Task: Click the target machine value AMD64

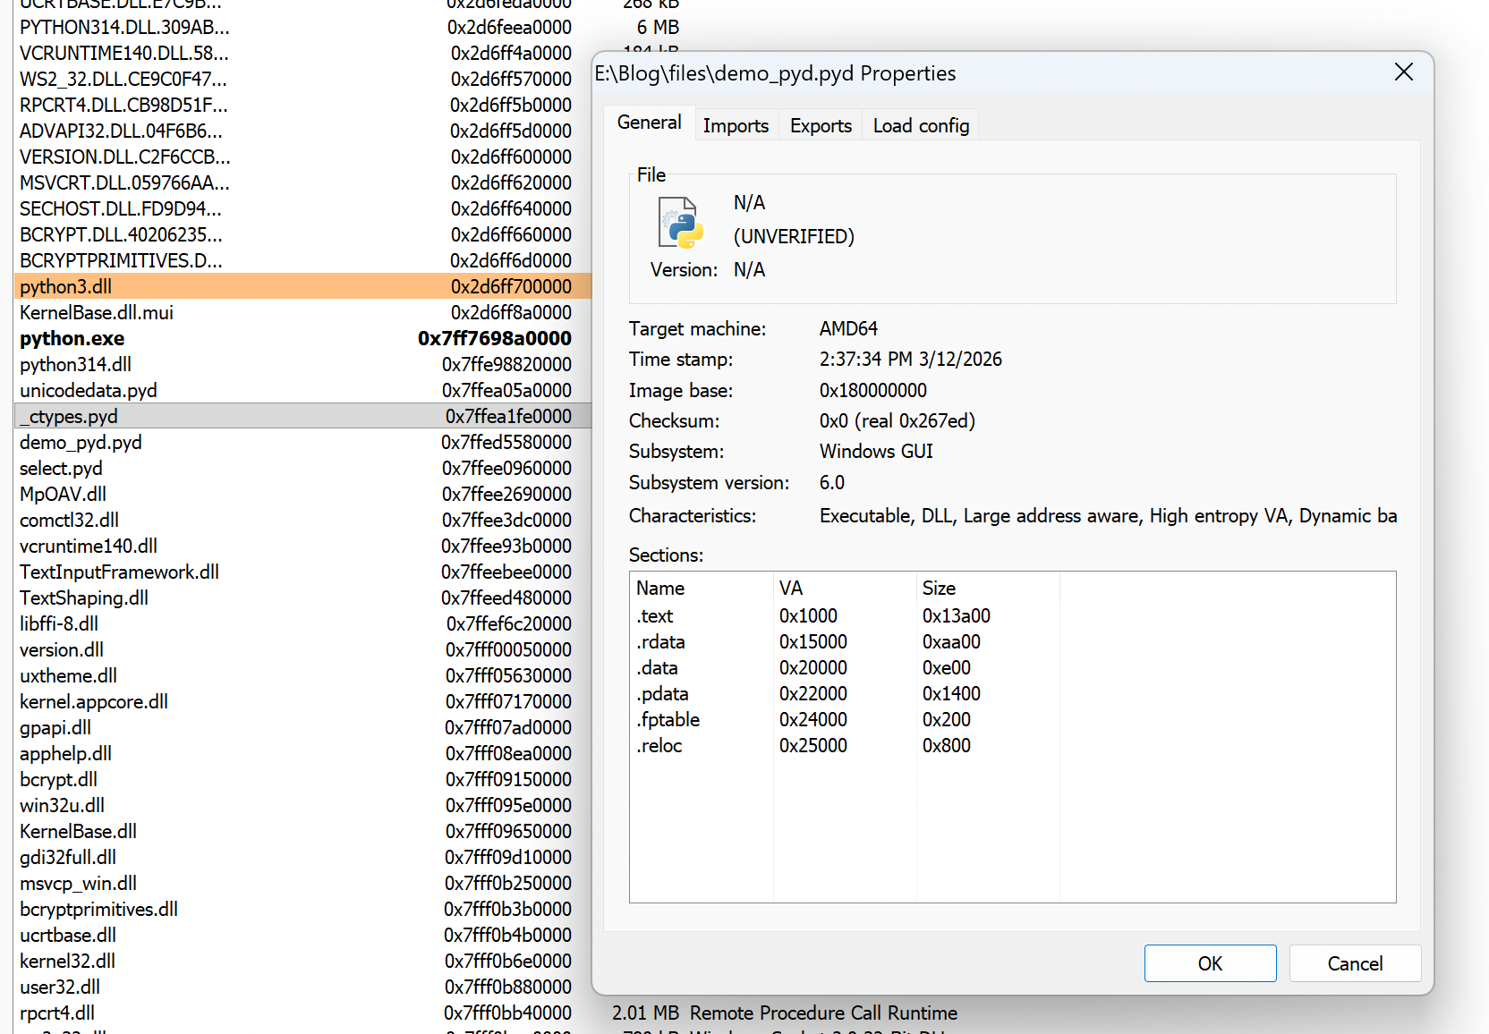Action: tap(848, 329)
